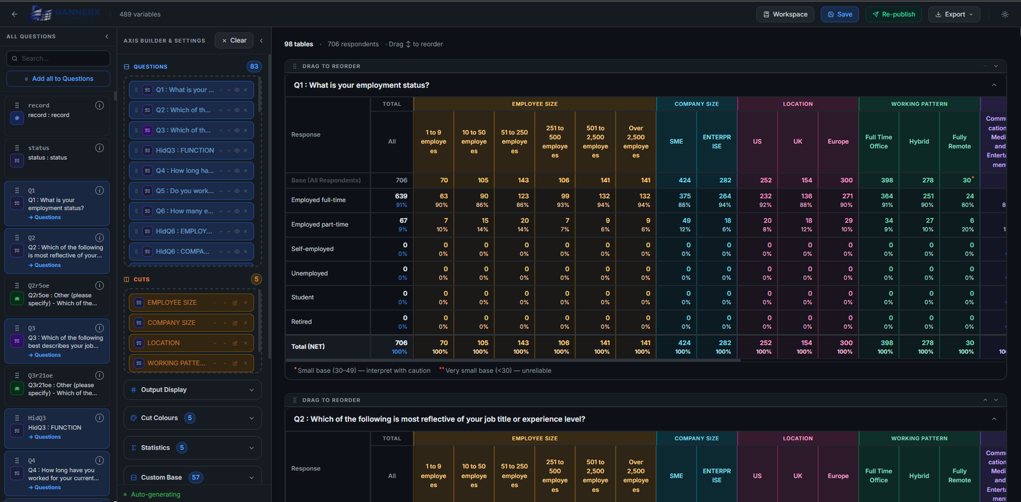Viewport: 1021px width, 502px height.
Task: Edit the EMPLOYEE SIZE cut
Action: pyautogui.click(x=235, y=303)
